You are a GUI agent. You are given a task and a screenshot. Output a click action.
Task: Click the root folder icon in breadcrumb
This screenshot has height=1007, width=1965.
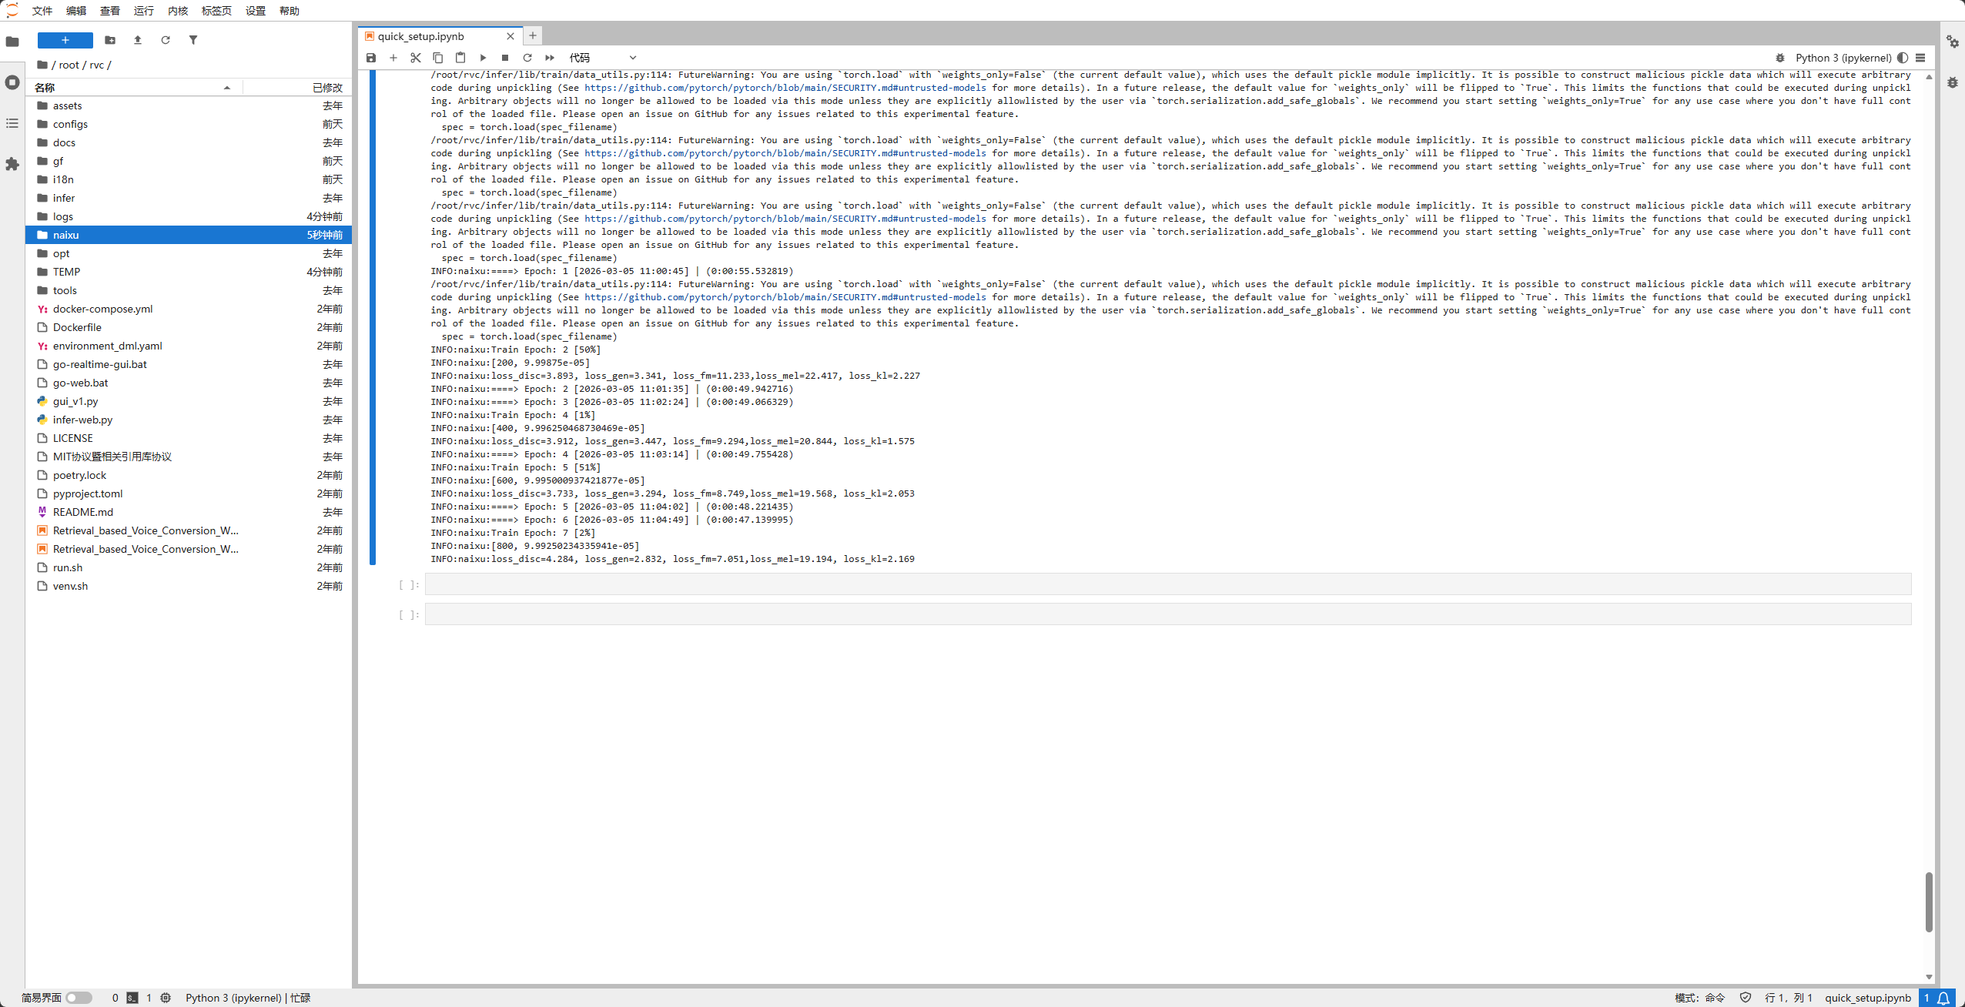click(42, 65)
